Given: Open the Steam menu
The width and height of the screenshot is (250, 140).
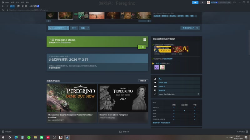Looking at the screenshot, I should coord(7,2).
